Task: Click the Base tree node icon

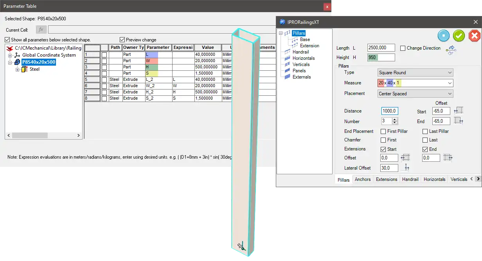Action: [x=295, y=39]
